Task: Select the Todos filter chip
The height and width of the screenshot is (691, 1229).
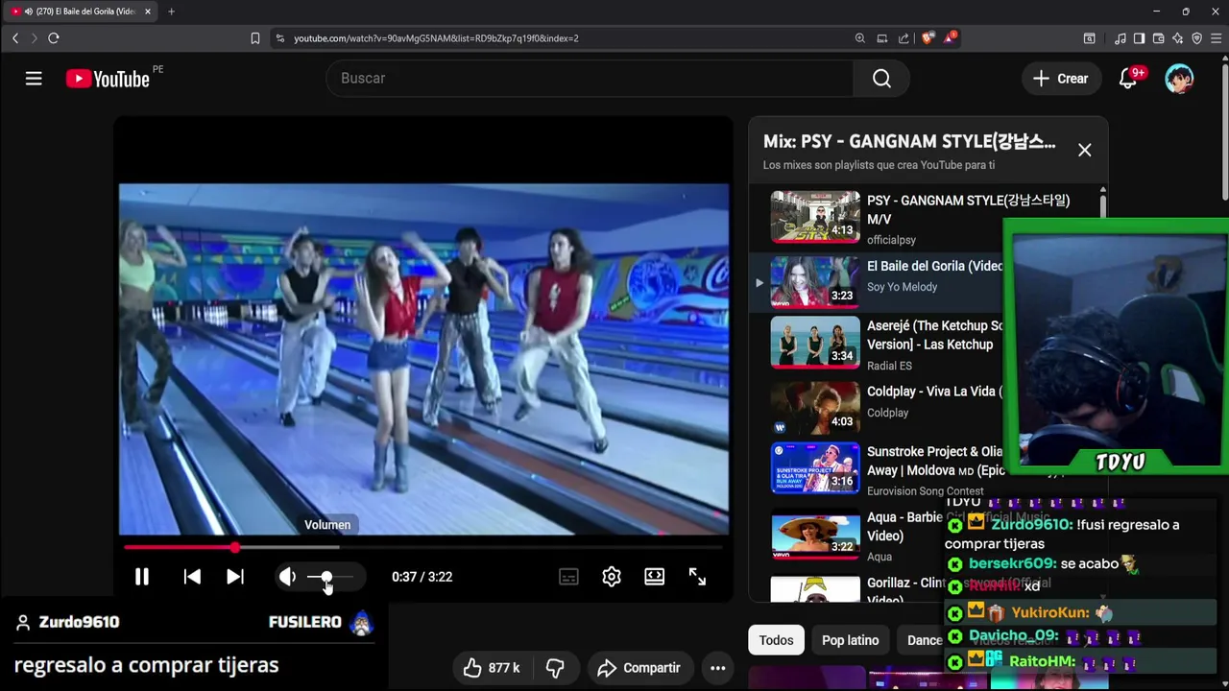Action: [776, 640]
